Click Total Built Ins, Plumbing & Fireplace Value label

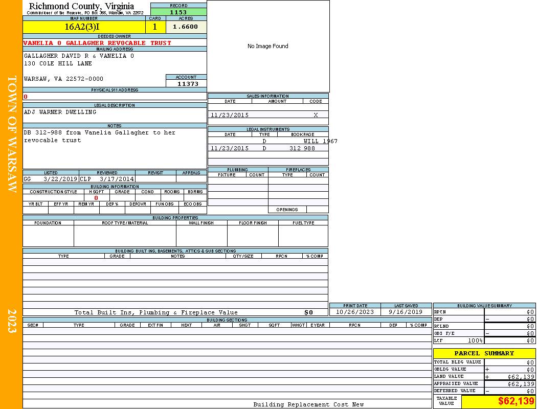click(x=156, y=312)
